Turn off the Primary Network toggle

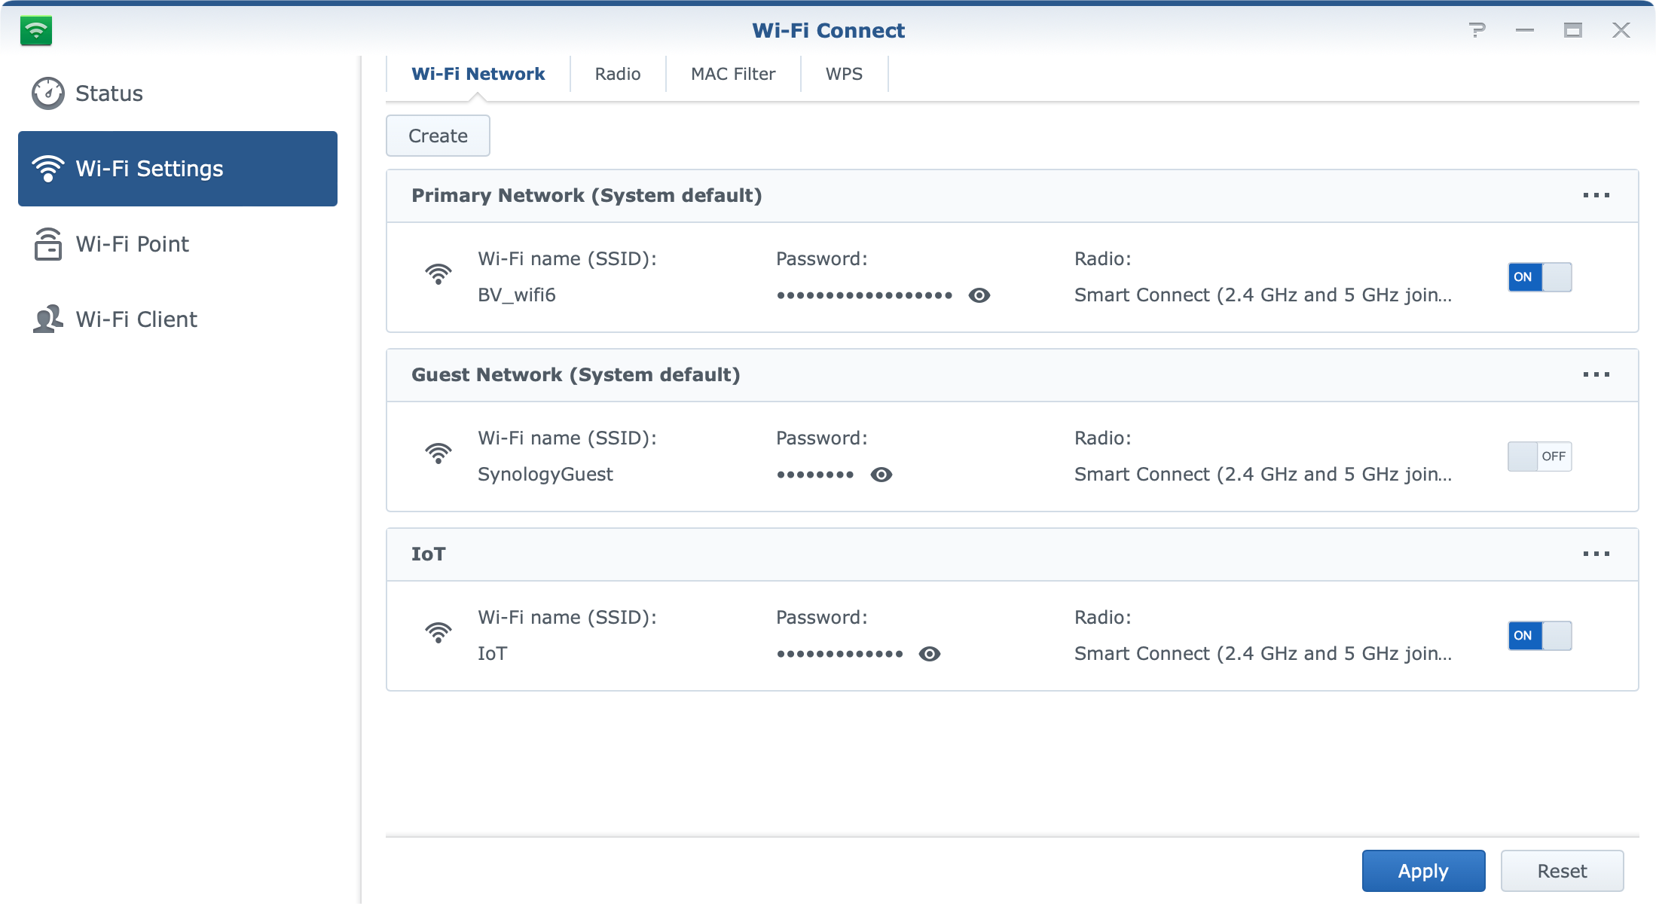(1539, 277)
